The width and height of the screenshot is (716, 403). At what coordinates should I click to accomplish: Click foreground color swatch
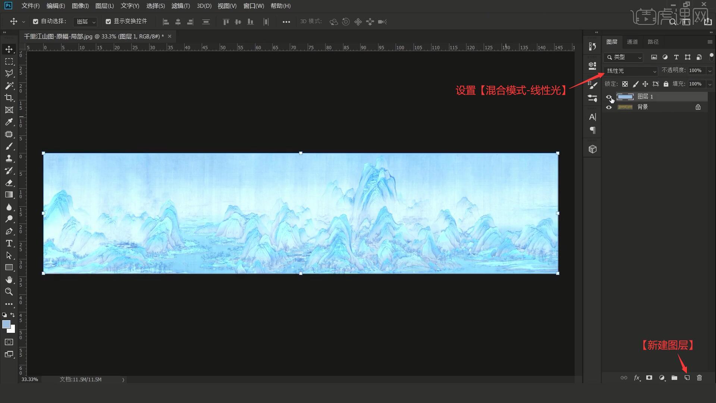[x=6, y=324]
